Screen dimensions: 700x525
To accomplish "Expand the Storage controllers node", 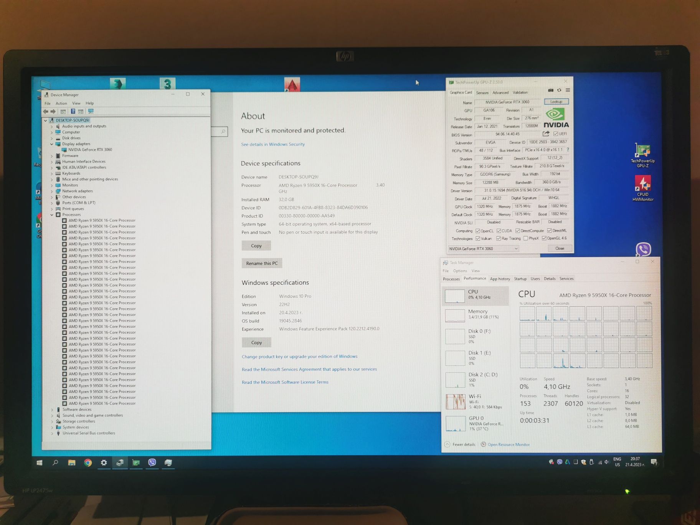I will tap(52, 421).
